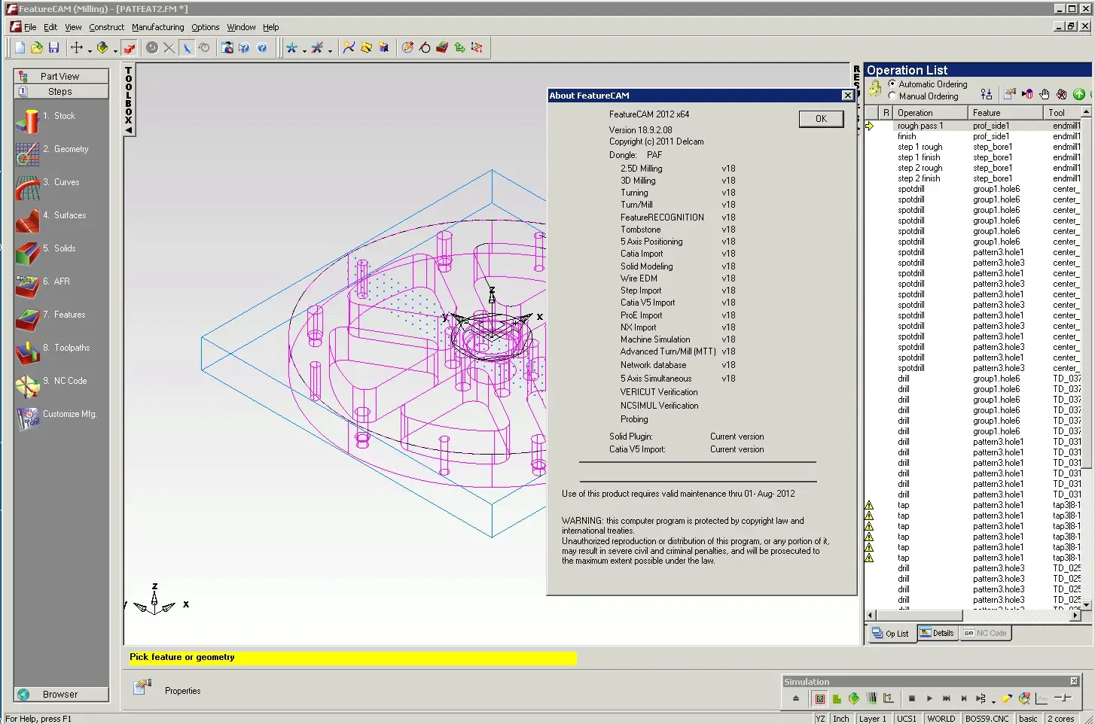Click the Steps button
This screenshot has height=724, width=1095.
pyautogui.click(x=61, y=91)
